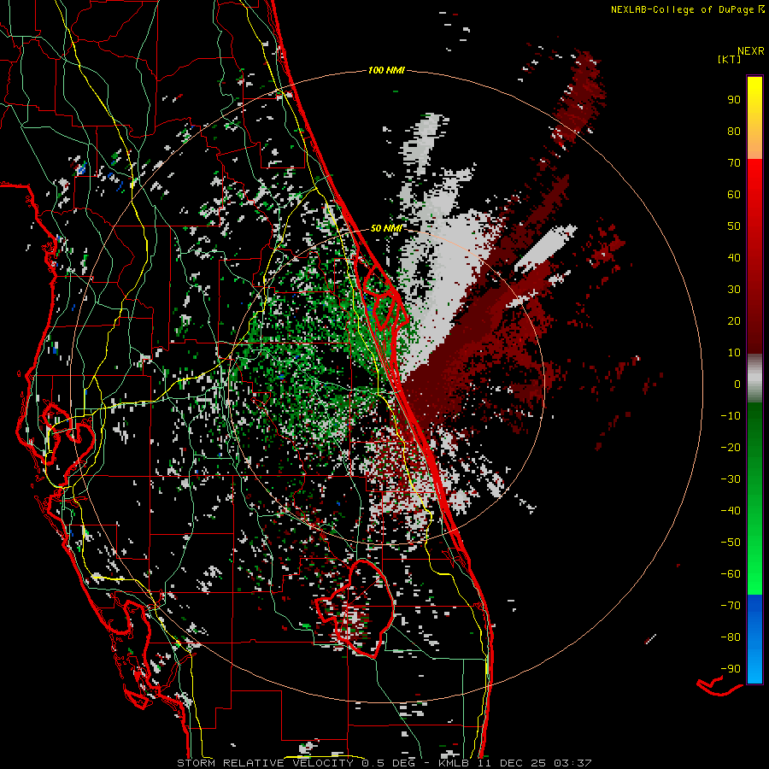Viewport: 769px width, 769px height.
Task: Click the Storm Relative Velocity caption at bottom
Action: coord(384,763)
